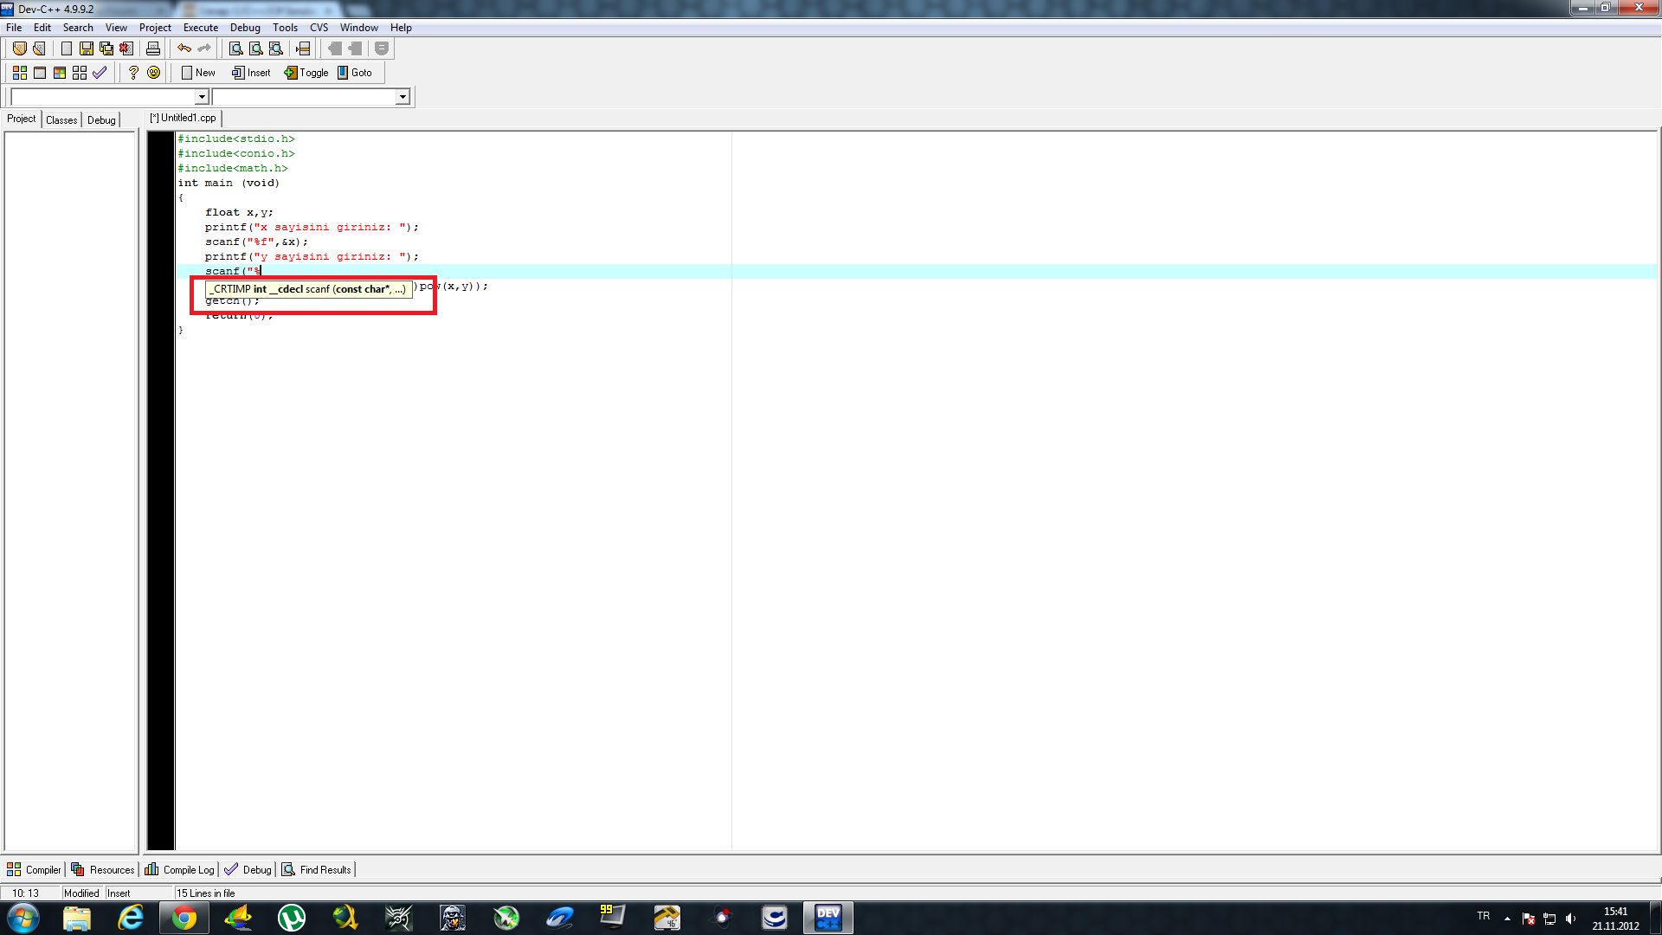Viewport: 1662px width, 935px height.
Task: Open the Resources bottom tab
Action: pyautogui.click(x=103, y=869)
